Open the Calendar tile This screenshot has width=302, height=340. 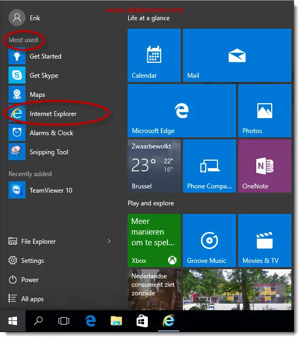point(154,55)
